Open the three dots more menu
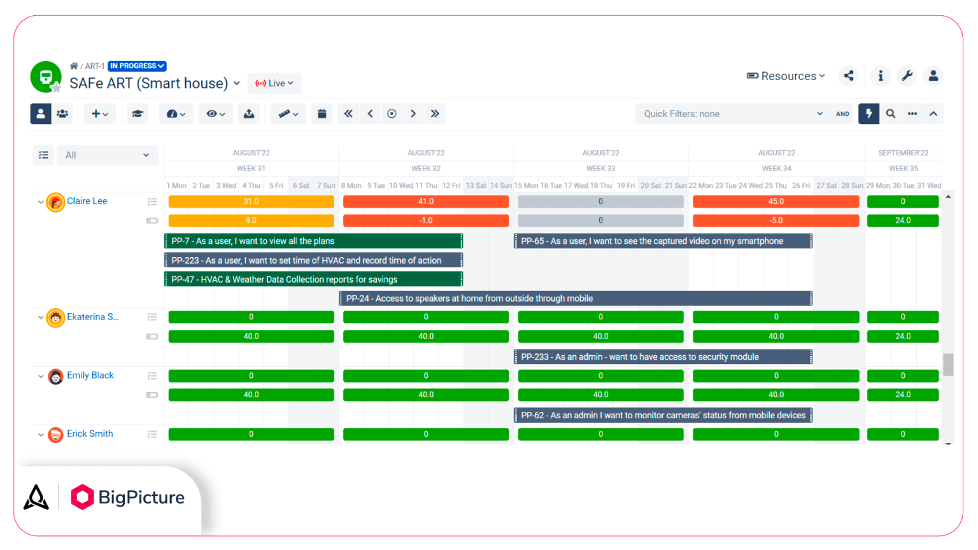The image size is (978, 550). pos(912,114)
